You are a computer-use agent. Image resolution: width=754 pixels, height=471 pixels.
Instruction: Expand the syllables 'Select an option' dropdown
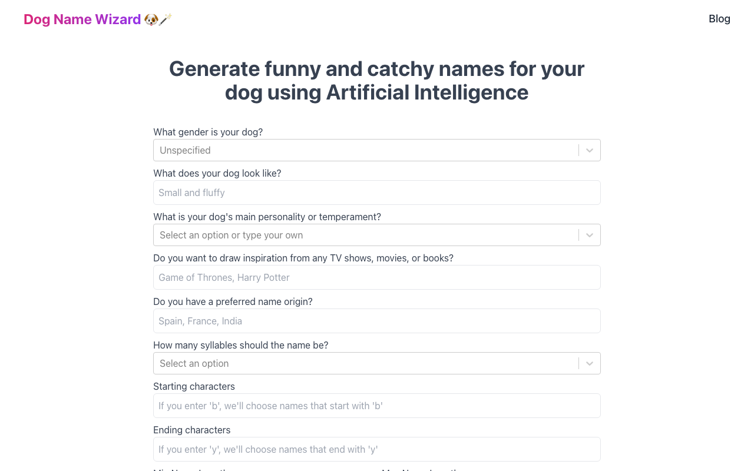coord(365,363)
